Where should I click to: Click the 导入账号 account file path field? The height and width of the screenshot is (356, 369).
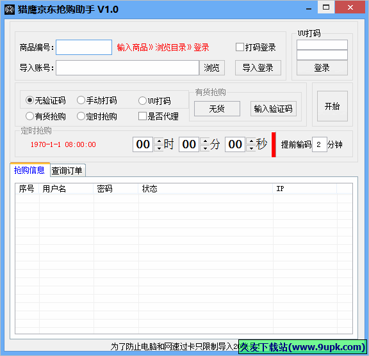127,68
